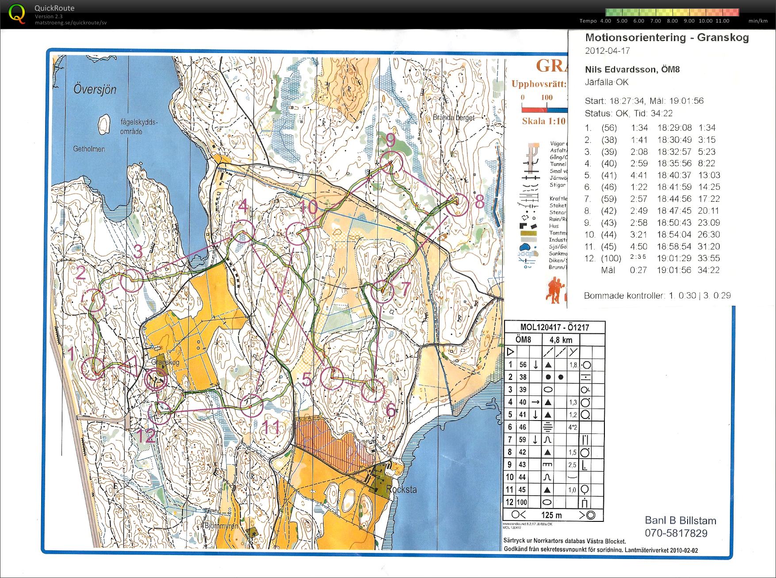Open the matstroeng.se/quickroute/sv link
The width and height of the screenshot is (776, 578).
click(71, 23)
